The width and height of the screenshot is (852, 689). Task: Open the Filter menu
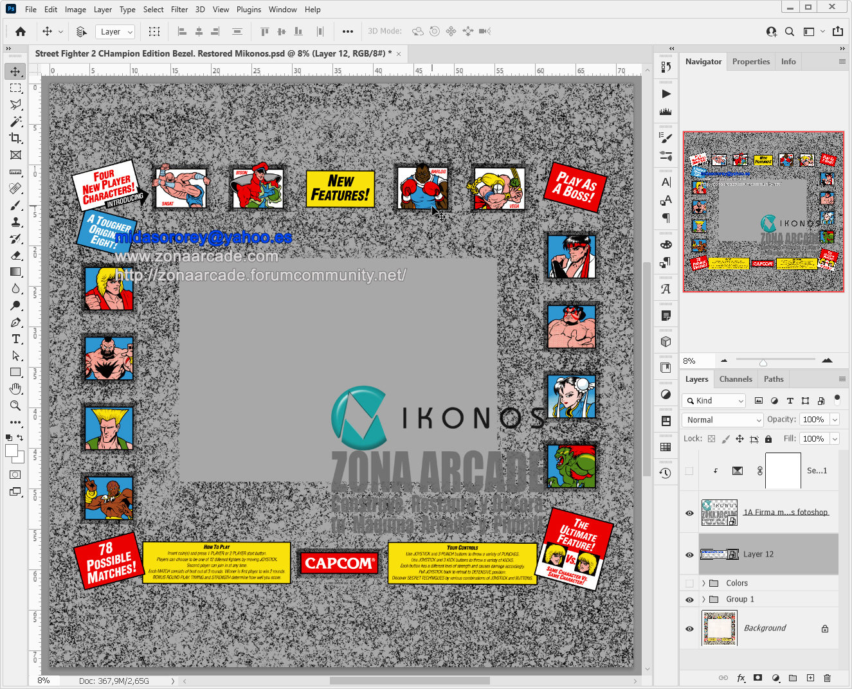[x=179, y=9]
